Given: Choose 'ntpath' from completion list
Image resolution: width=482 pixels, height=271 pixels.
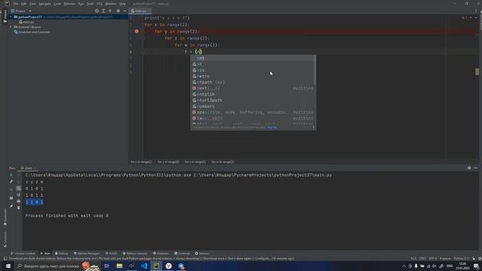Looking at the screenshot, I should pos(253,82).
